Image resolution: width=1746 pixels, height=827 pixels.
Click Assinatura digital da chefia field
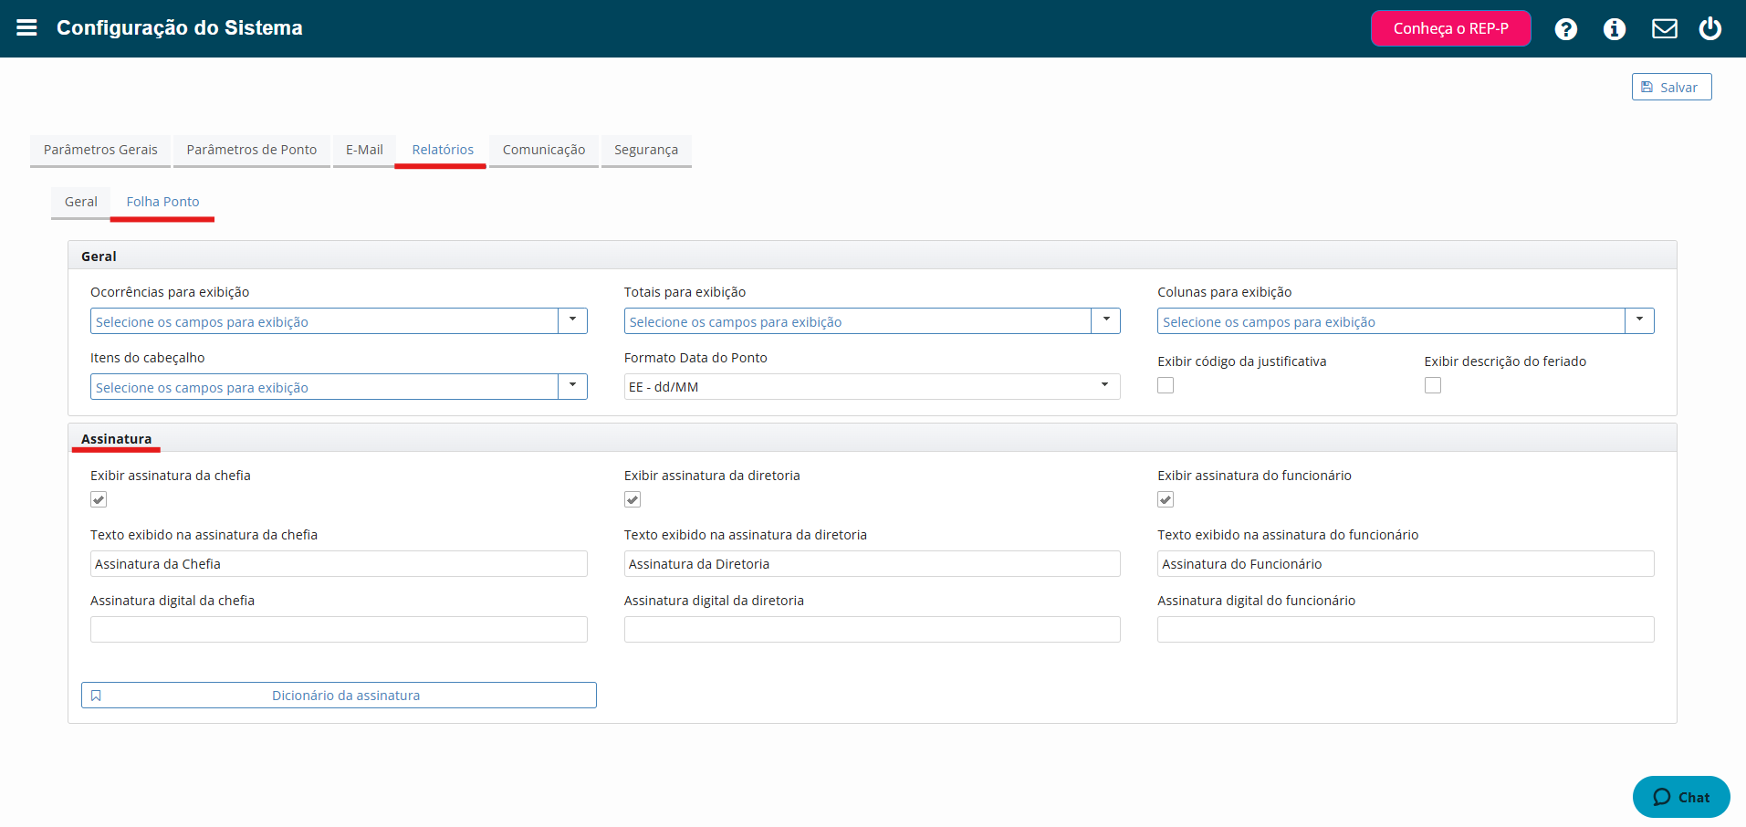(x=339, y=629)
